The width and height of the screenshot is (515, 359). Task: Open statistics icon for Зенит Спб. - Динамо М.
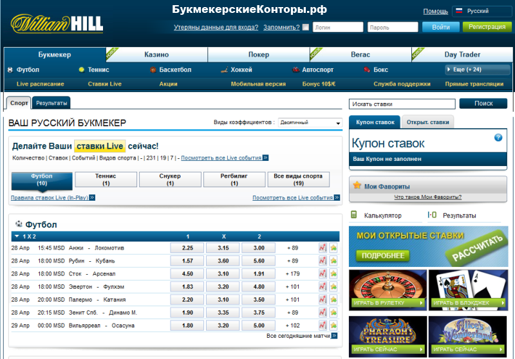coord(323,313)
